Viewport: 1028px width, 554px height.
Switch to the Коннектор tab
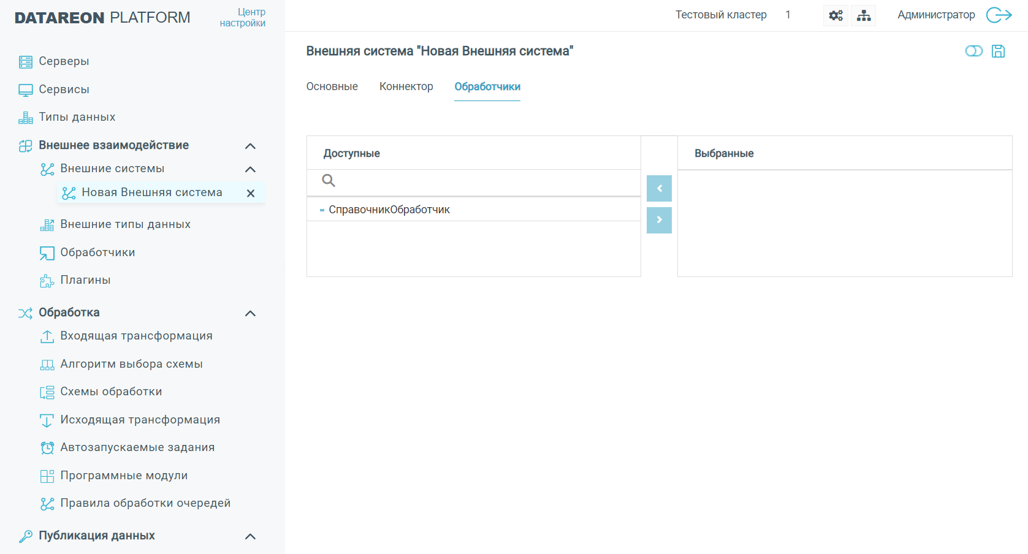(406, 86)
